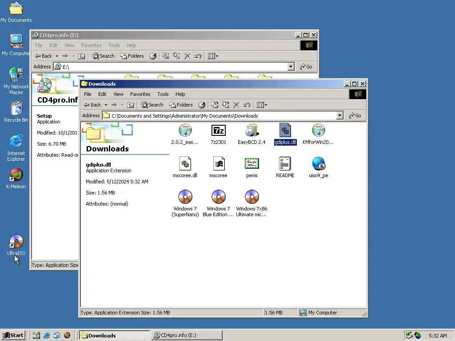Click Show Desktop quick launch icon
Viewport: 455px width, 341px height.
tap(36, 336)
